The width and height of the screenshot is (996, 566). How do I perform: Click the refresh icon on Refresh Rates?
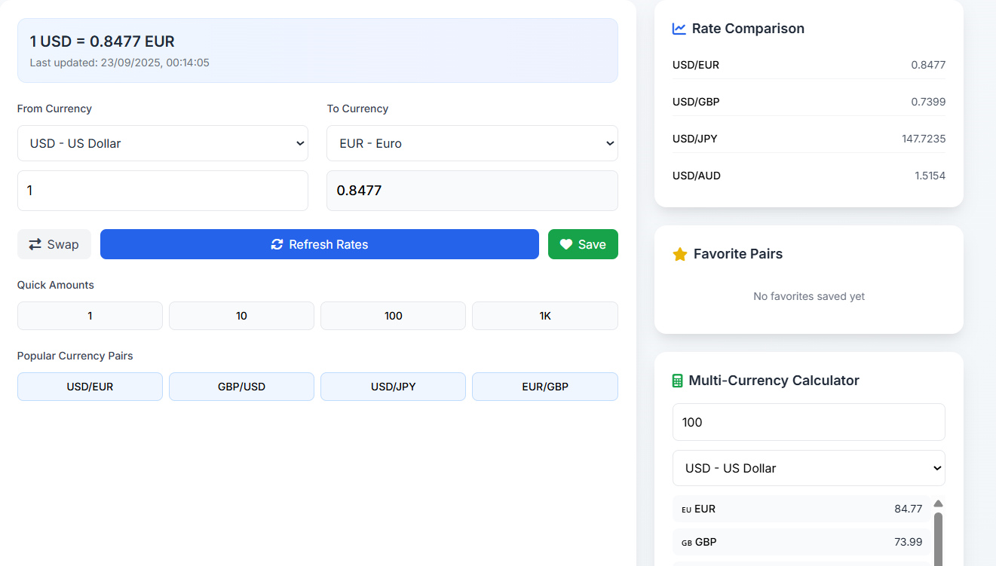coord(277,244)
